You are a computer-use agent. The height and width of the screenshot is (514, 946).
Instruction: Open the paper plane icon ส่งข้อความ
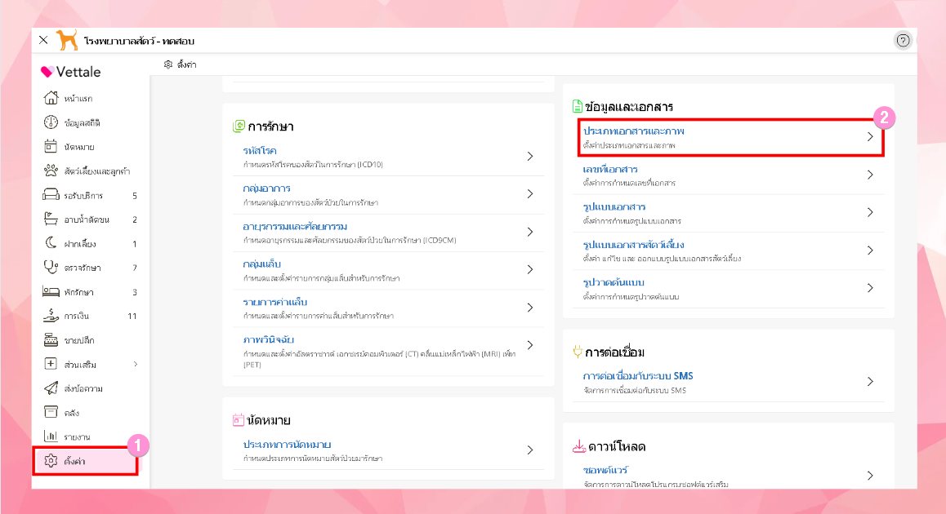(51, 388)
